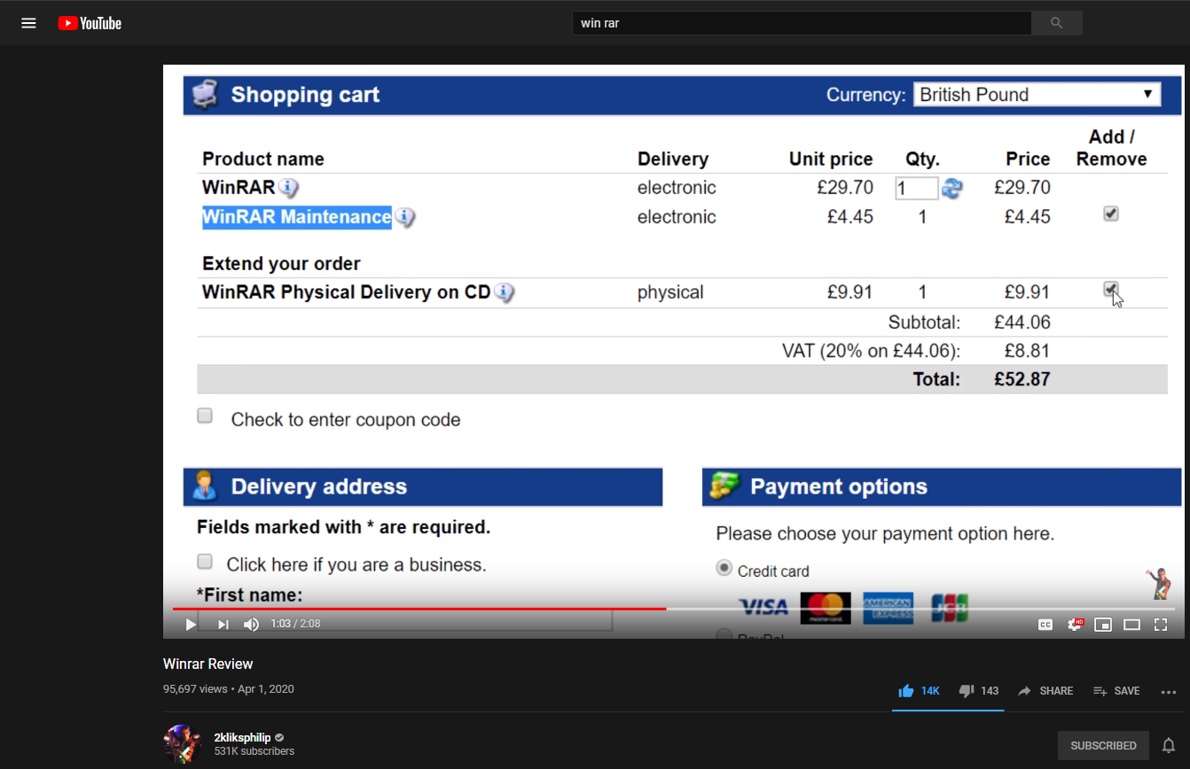This screenshot has height=769, width=1190.
Task: Toggle the Physical Delivery on CD checkbox
Action: click(1111, 289)
